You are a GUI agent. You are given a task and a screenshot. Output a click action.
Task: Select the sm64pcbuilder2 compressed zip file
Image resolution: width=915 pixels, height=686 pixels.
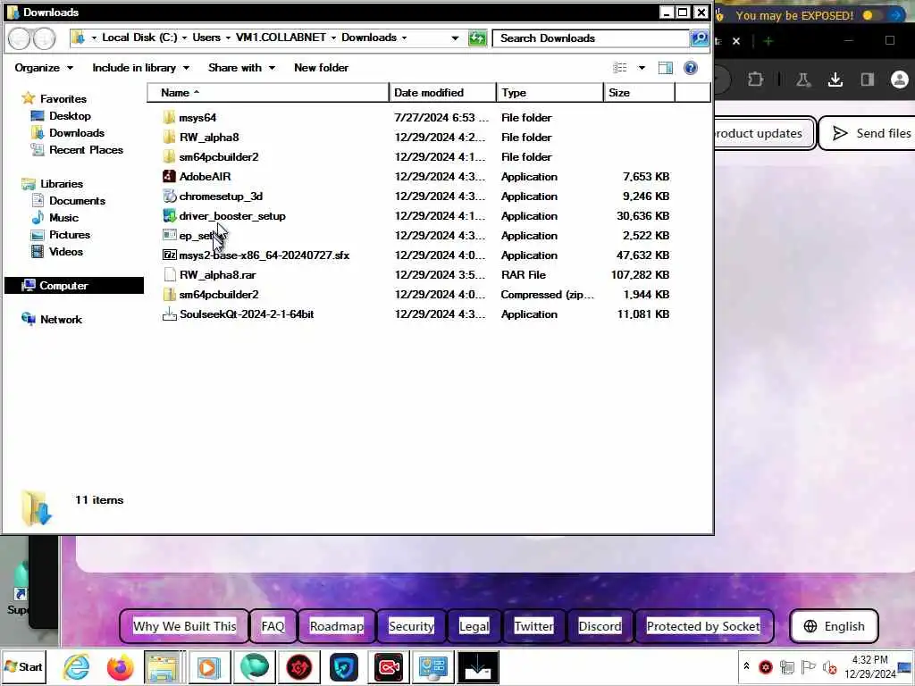(x=210, y=294)
